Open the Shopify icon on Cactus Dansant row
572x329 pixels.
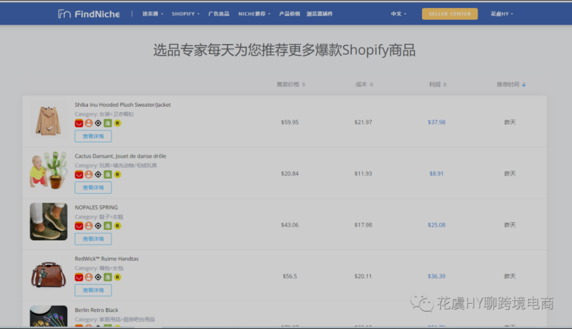coord(107,174)
